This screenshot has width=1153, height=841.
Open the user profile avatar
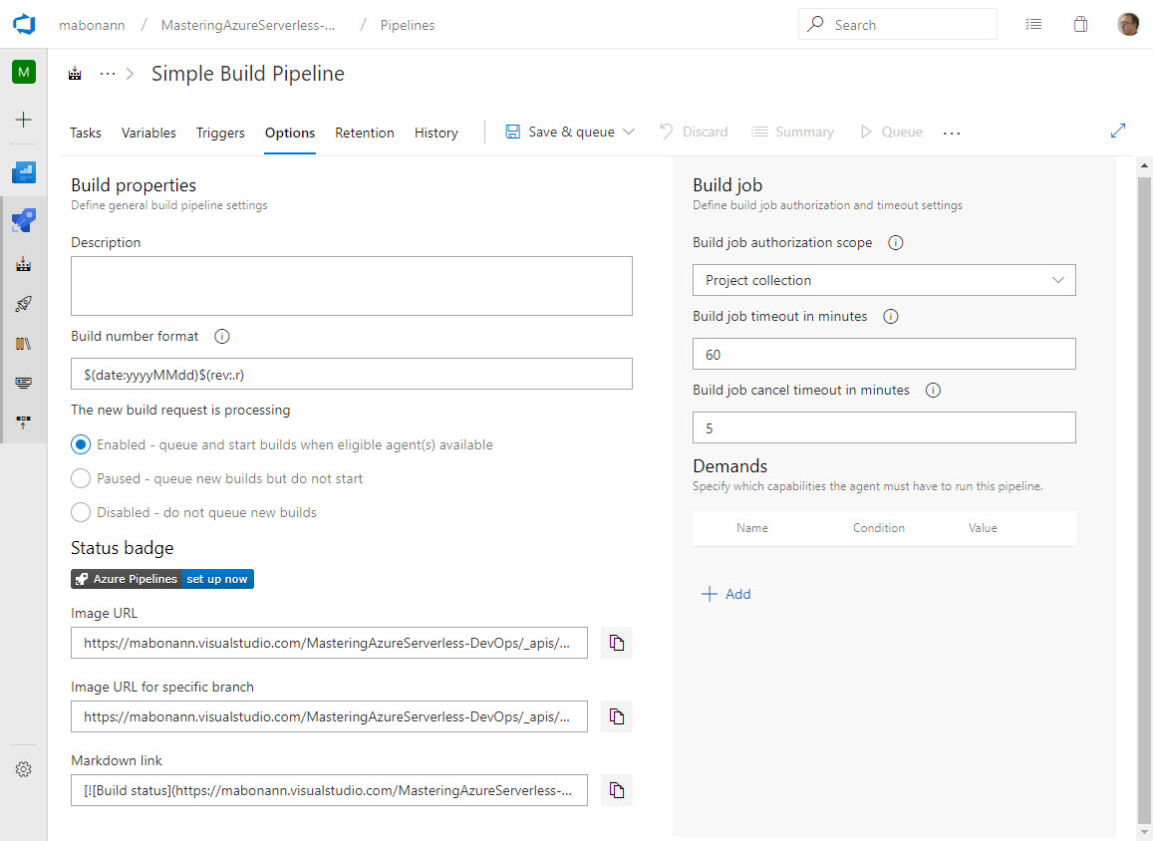point(1128,24)
